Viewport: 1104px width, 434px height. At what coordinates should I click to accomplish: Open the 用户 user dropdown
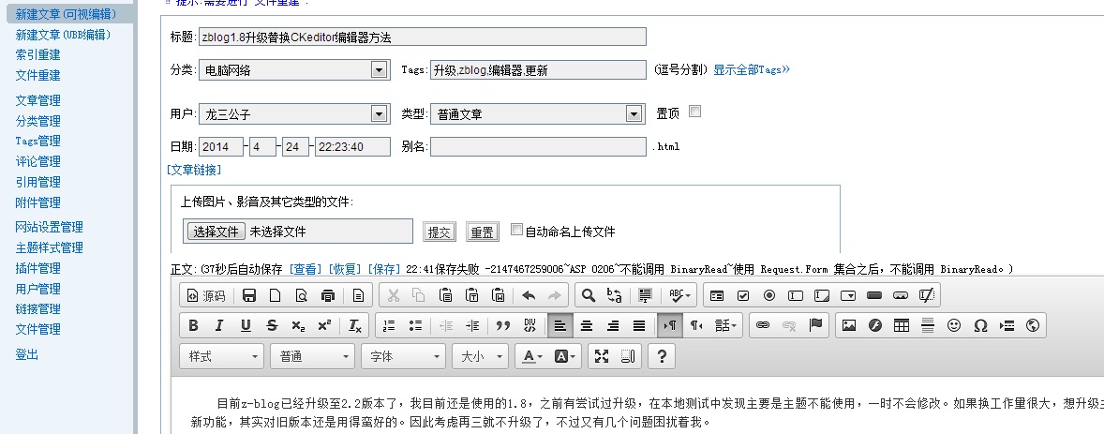[294, 113]
